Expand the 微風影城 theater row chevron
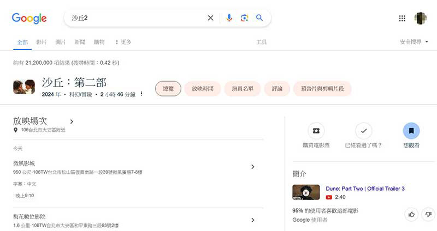Screen dimensions: 437x231 [253, 167]
